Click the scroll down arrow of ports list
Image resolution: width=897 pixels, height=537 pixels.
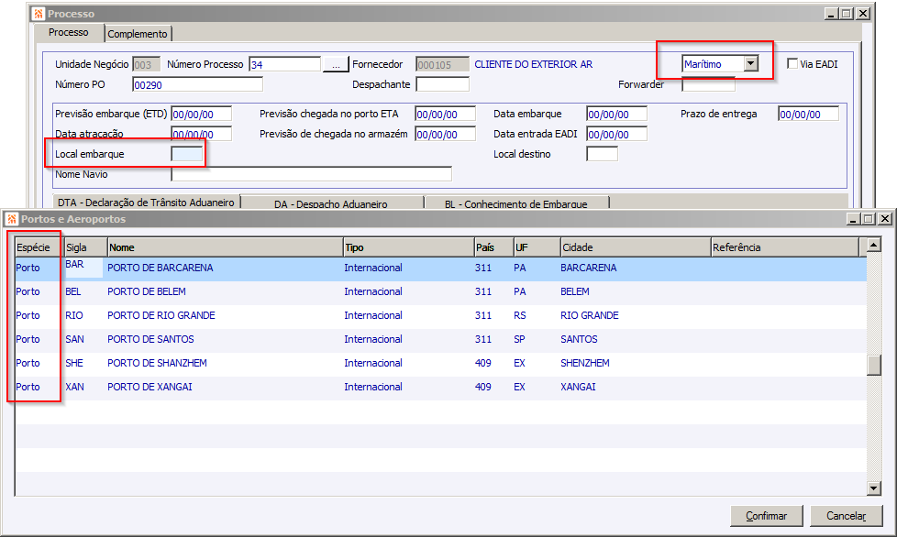coord(873,488)
